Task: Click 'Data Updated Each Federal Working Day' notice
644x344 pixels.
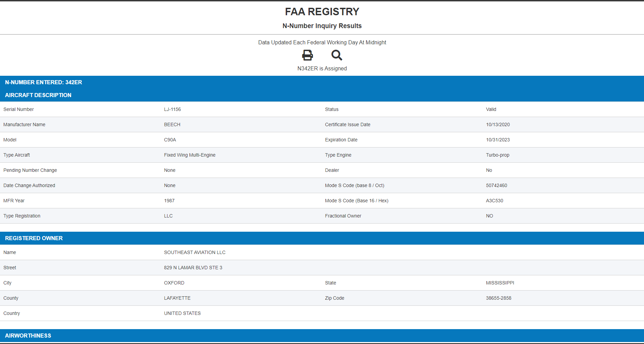Action: coord(322,42)
